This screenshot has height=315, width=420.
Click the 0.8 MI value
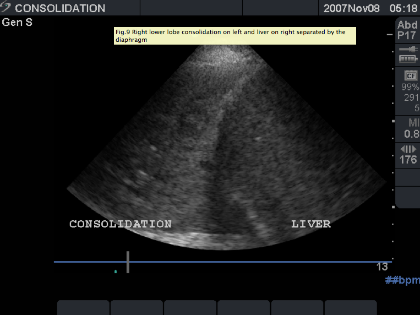[412, 134]
